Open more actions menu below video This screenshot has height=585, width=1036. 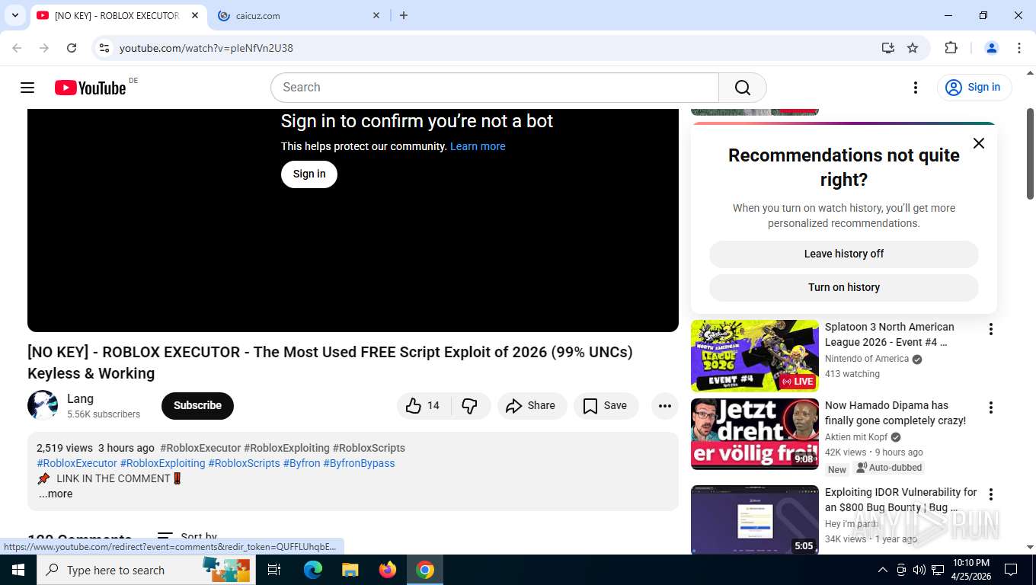point(665,406)
